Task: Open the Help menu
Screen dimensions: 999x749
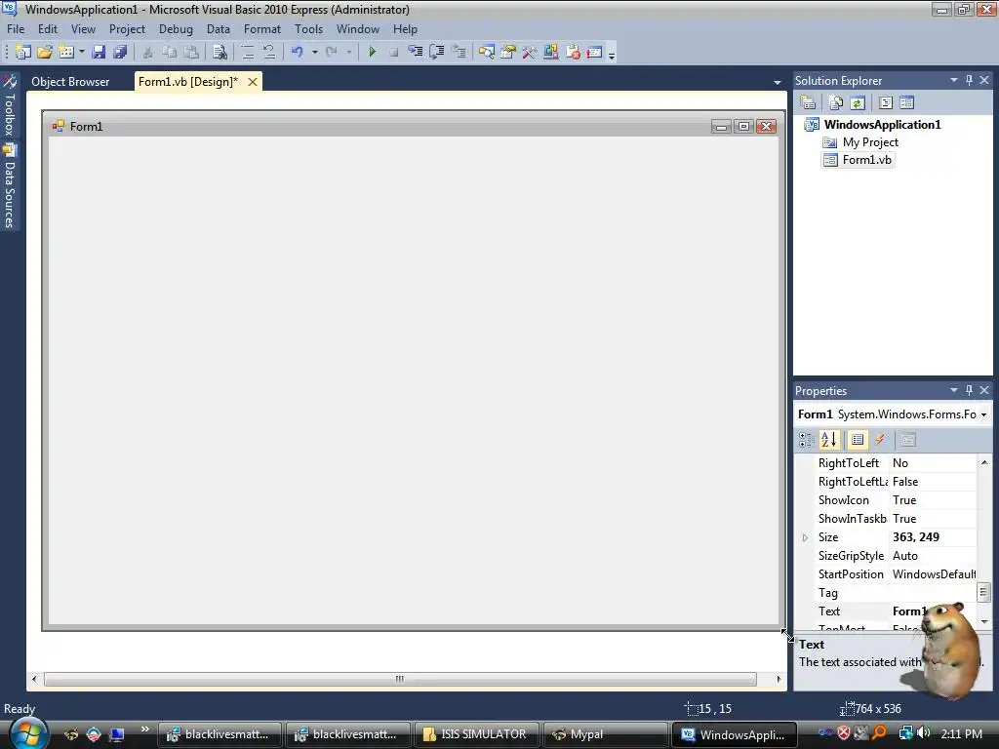Action: coord(405,29)
